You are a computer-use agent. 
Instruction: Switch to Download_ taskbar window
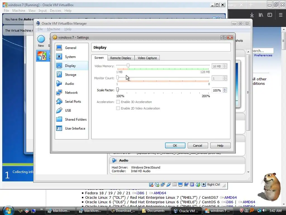pos(123,211)
